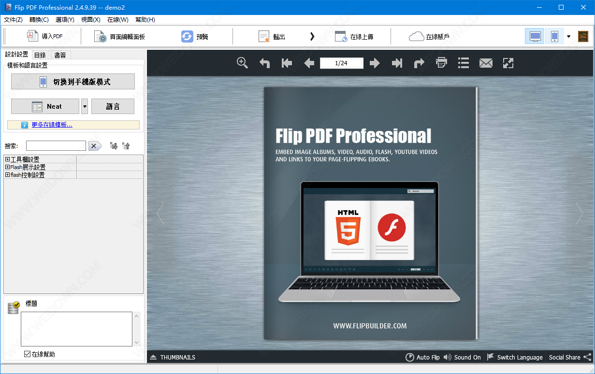This screenshot has height=374, width=595.
Task: Expand the THUMBNAILS panel
Action: click(173, 357)
